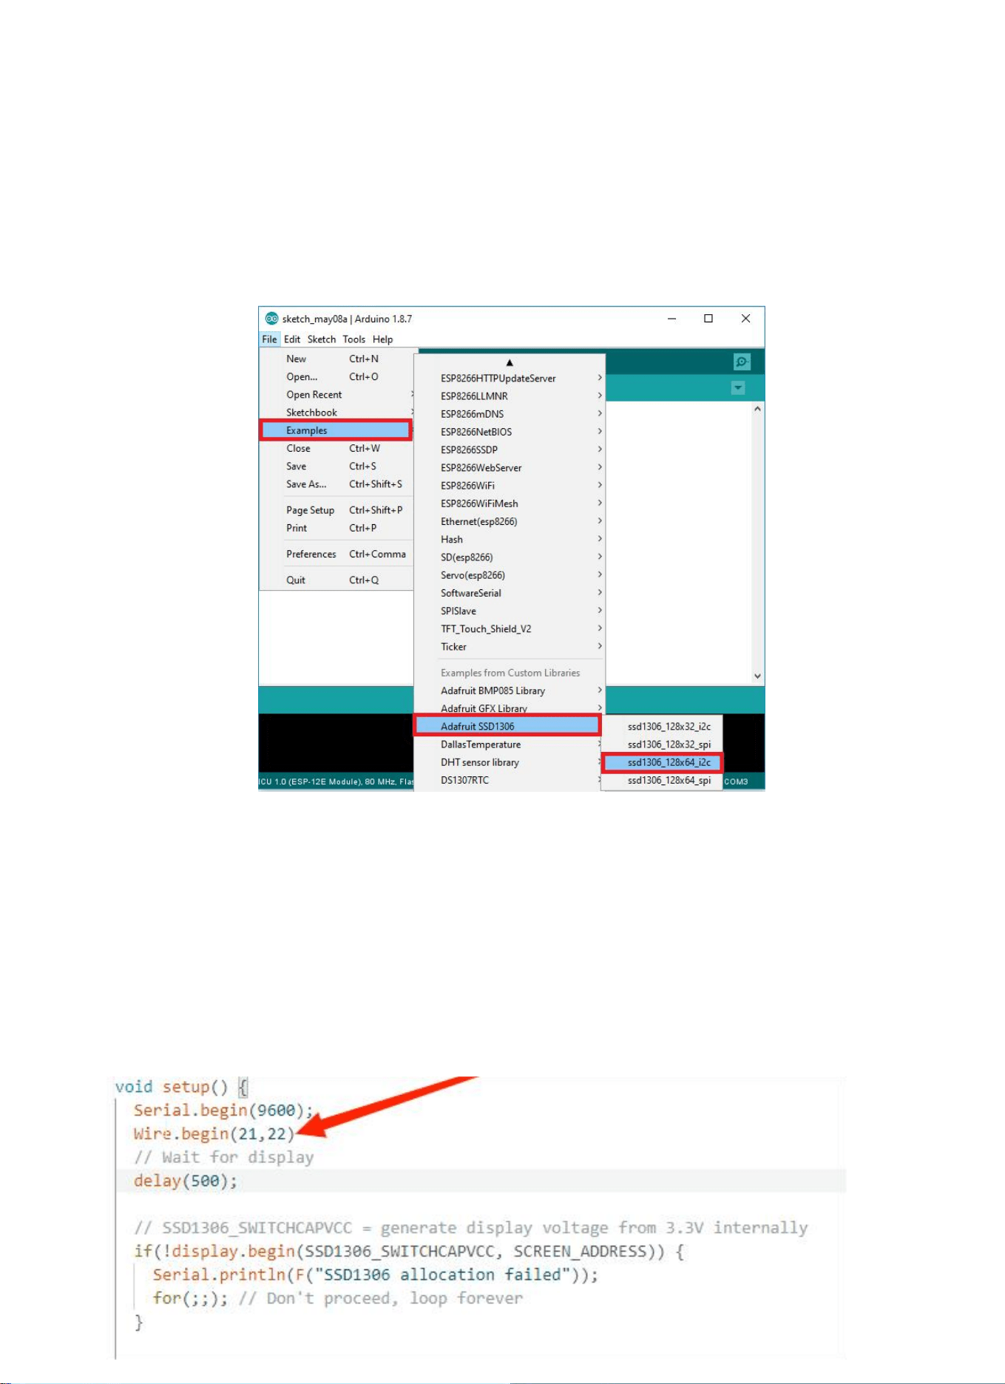Maximize the Arduino window
The image size is (1005, 1384).
tap(708, 319)
